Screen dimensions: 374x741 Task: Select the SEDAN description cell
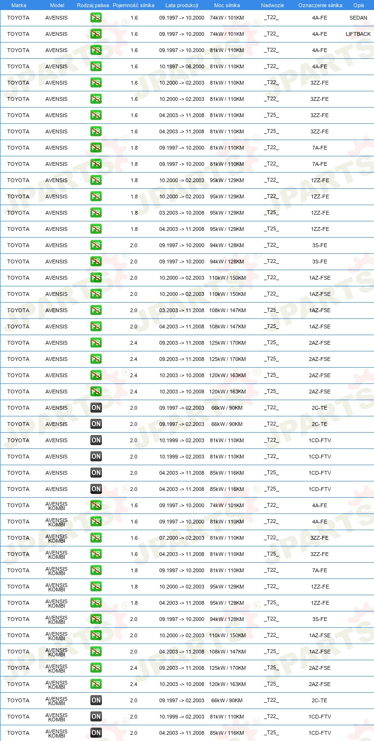(359, 18)
